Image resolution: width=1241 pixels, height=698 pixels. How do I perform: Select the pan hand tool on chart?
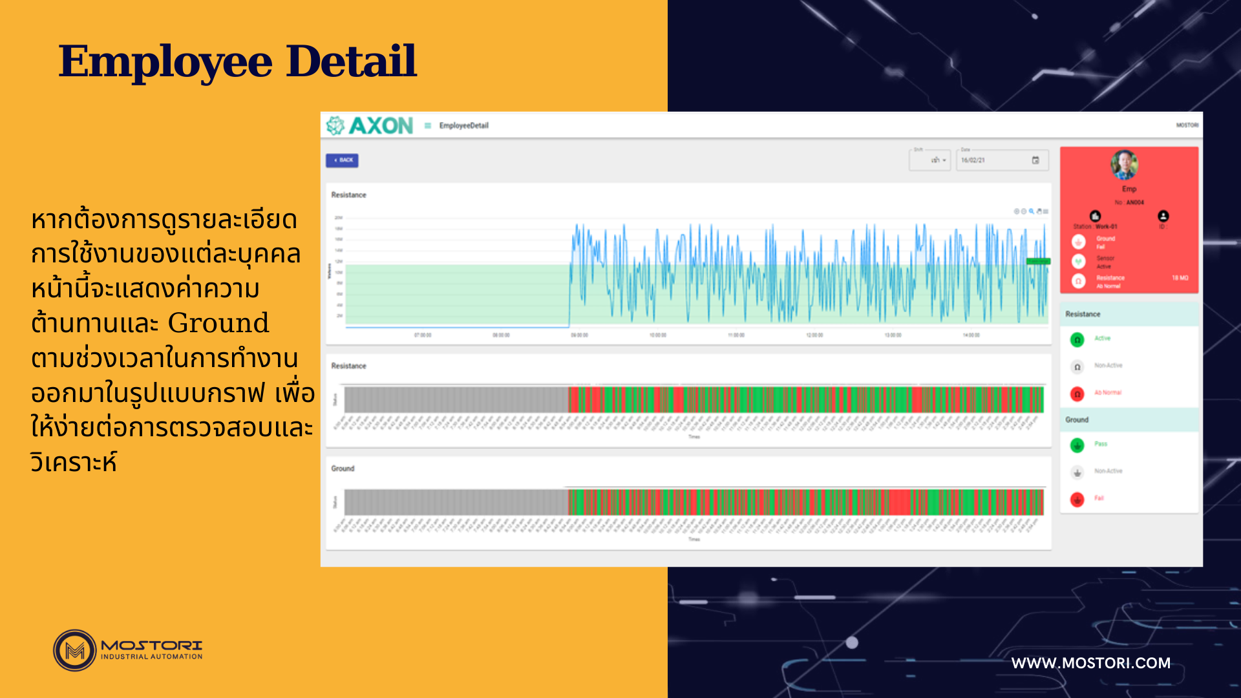pos(1039,211)
